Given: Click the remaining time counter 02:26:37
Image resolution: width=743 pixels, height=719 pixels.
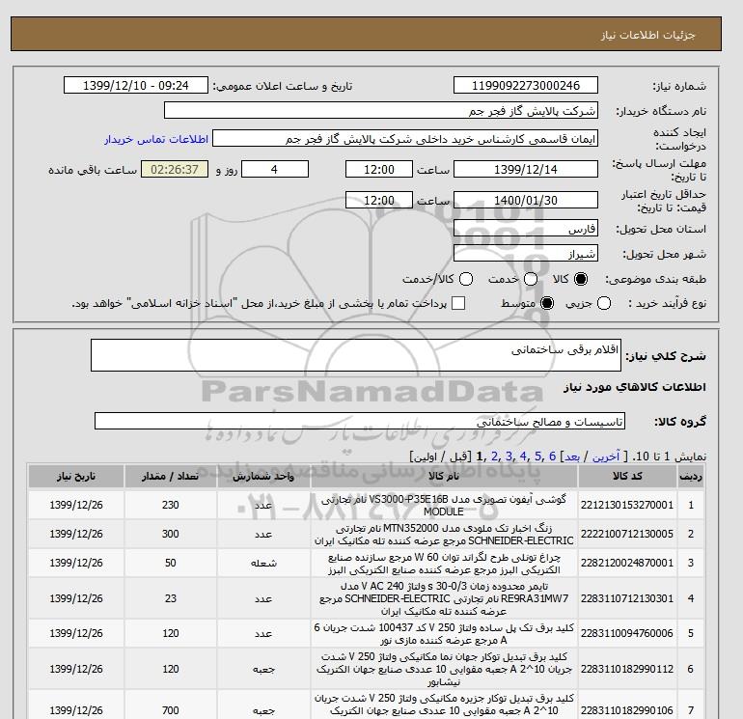Looking at the screenshot, I should pos(175,169).
